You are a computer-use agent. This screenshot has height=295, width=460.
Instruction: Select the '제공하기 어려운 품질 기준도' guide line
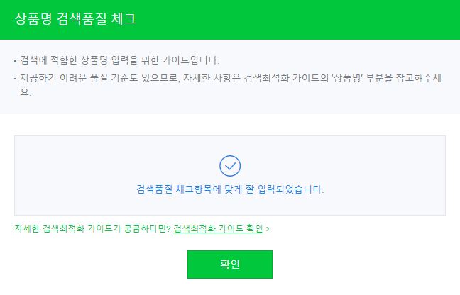pos(231,84)
